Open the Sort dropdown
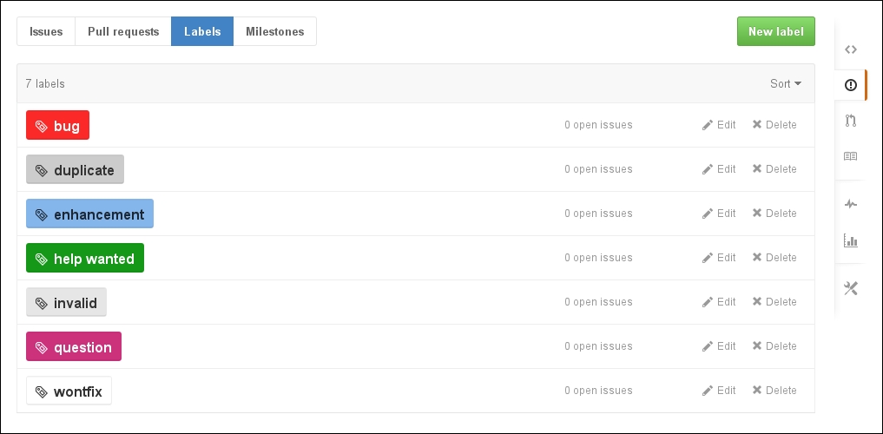883x434 pixels. tap(786, 84)
